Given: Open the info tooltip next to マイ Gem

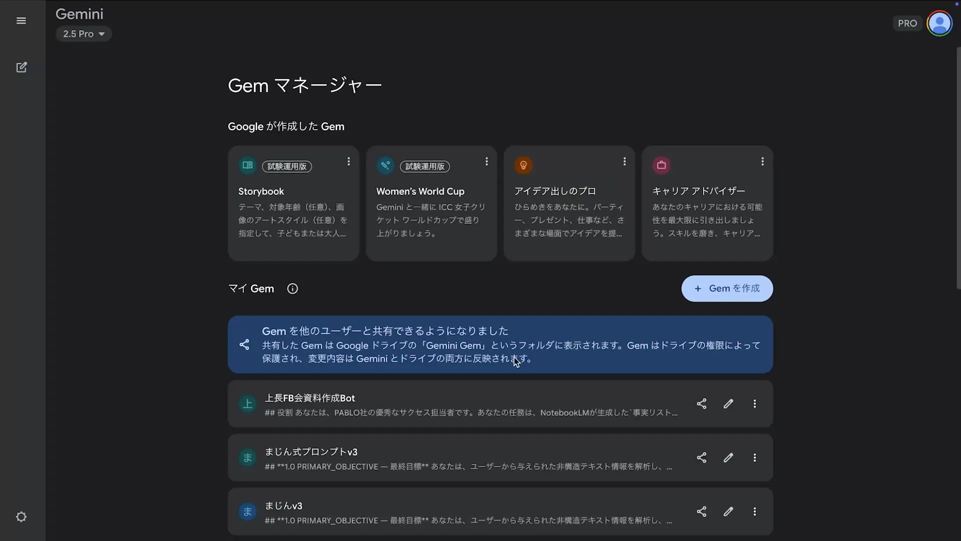Looking at the screenshot, I should (x=292, y=289).
